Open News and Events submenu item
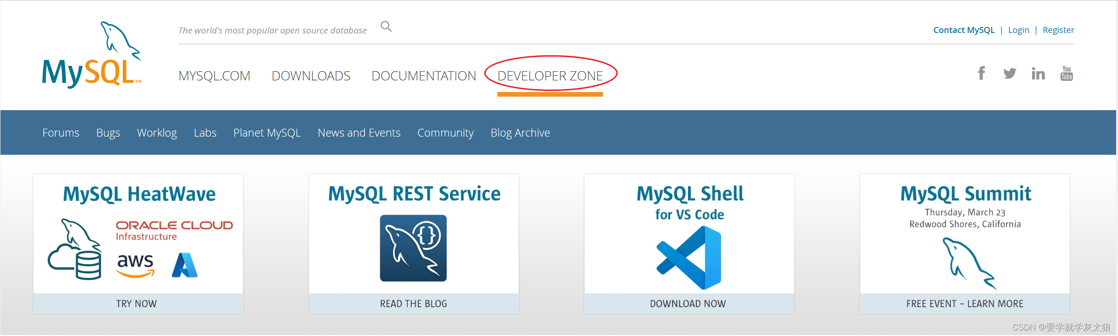Image resolution: width=1118 pixels, height=336 pixels. click(x=359, y=133)
